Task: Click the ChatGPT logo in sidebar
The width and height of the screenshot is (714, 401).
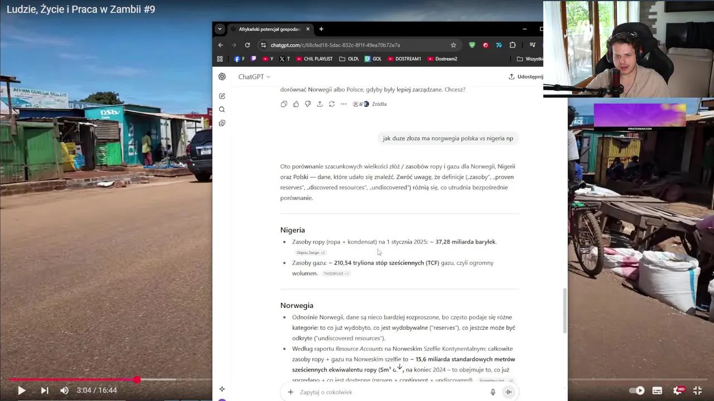Action: click(222, 77)
